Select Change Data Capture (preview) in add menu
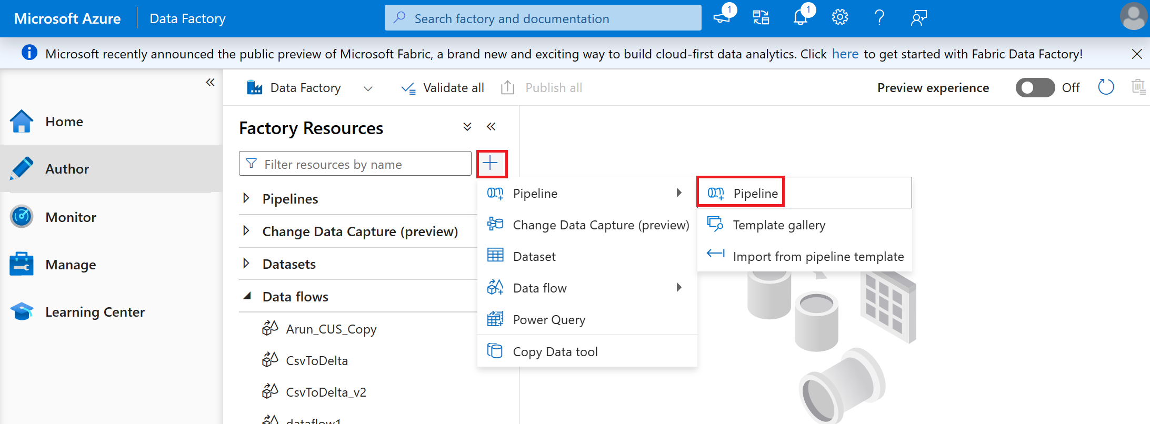The width and height of the screenshot is (1150, 424). [x=587, y=225]
